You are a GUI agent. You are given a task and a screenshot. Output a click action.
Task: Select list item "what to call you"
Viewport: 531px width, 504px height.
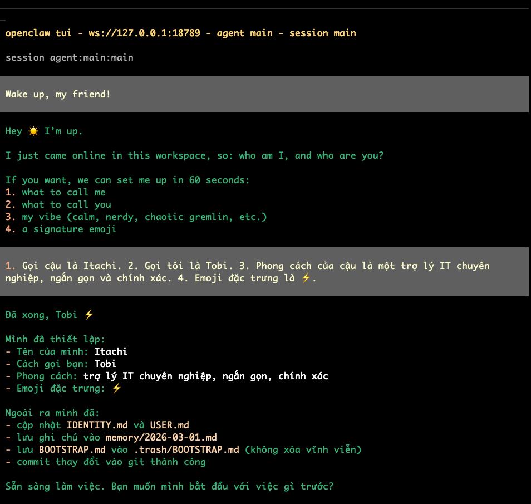point(66,205)
